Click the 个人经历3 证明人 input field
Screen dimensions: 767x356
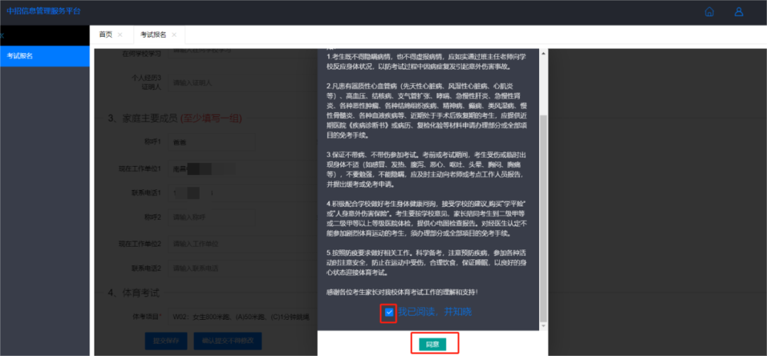click(x=242, y=82)
